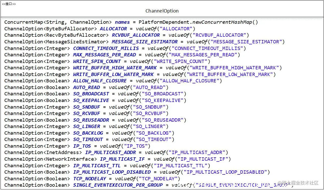
Task: Select the CONNECT_TIMEOUT_MILLIS field
Action: (x=125, y=48)
